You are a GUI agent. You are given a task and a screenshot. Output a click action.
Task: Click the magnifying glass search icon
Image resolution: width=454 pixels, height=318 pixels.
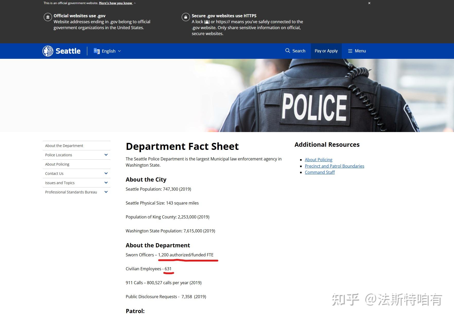coord(287,51)
